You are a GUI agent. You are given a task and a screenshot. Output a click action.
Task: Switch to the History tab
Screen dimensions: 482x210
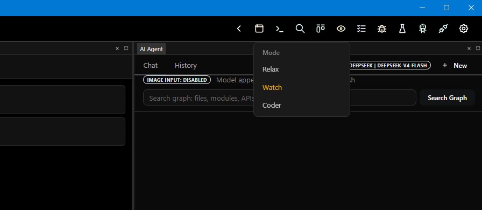(x=186, y=65)
